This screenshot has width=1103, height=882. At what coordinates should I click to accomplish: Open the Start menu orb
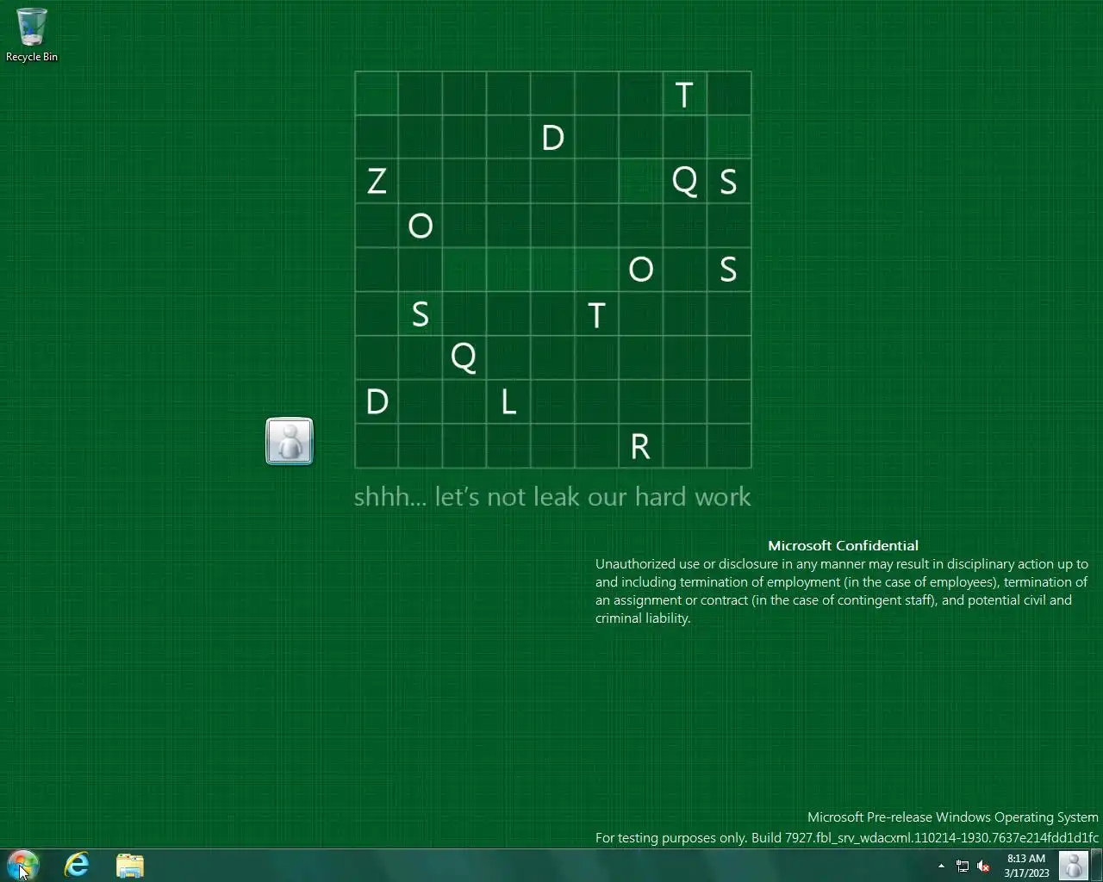[x=23, y=865]
